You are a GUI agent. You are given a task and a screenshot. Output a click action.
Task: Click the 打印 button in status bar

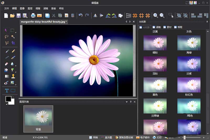point(157,137)
